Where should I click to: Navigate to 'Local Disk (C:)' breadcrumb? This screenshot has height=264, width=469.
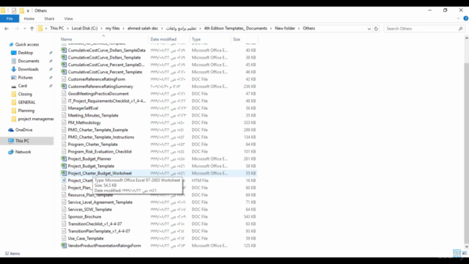(x=84, y=28)
